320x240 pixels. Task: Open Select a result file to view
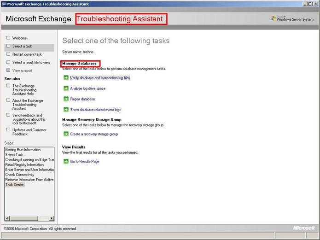point(31,63)
